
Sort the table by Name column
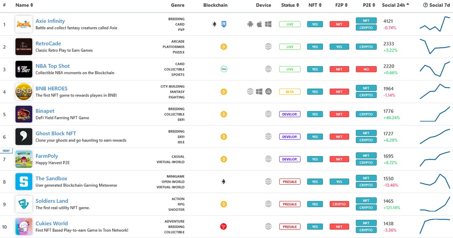tap(24, 5)
